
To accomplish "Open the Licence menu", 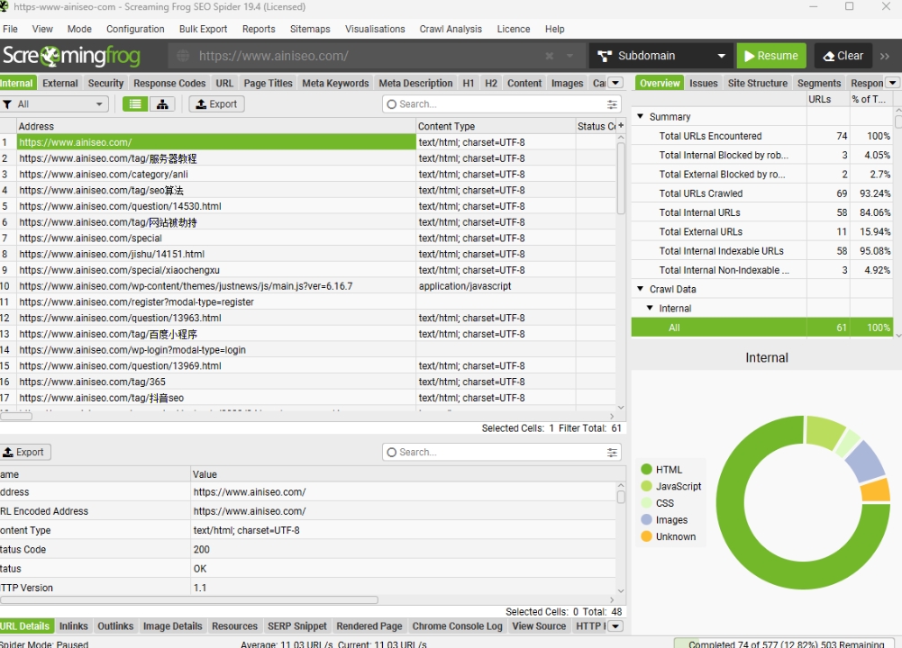I will coord(514,29).
